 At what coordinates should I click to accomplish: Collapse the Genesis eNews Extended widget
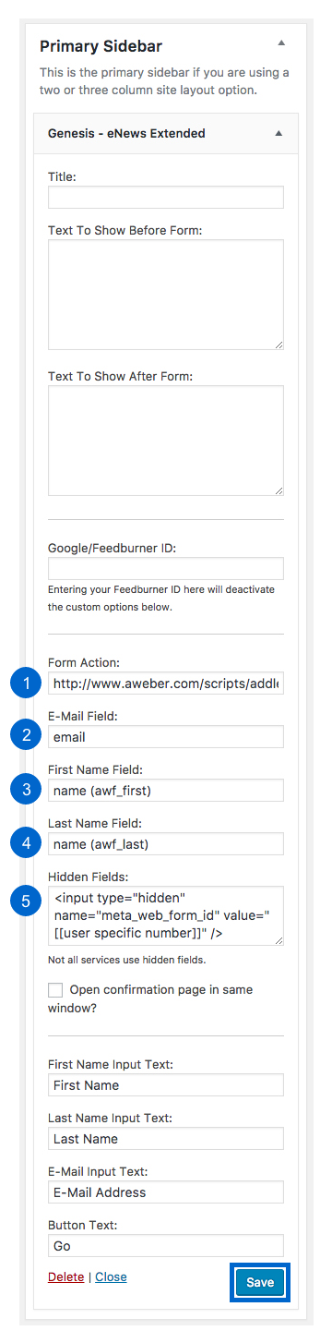[279, 133]
